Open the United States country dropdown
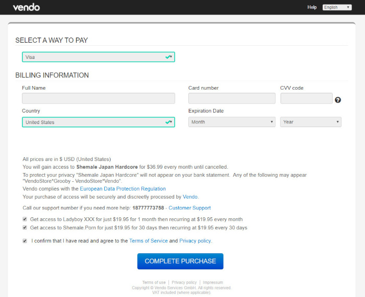The width and height of the screenshot is (365, 297). pos(98,122)
